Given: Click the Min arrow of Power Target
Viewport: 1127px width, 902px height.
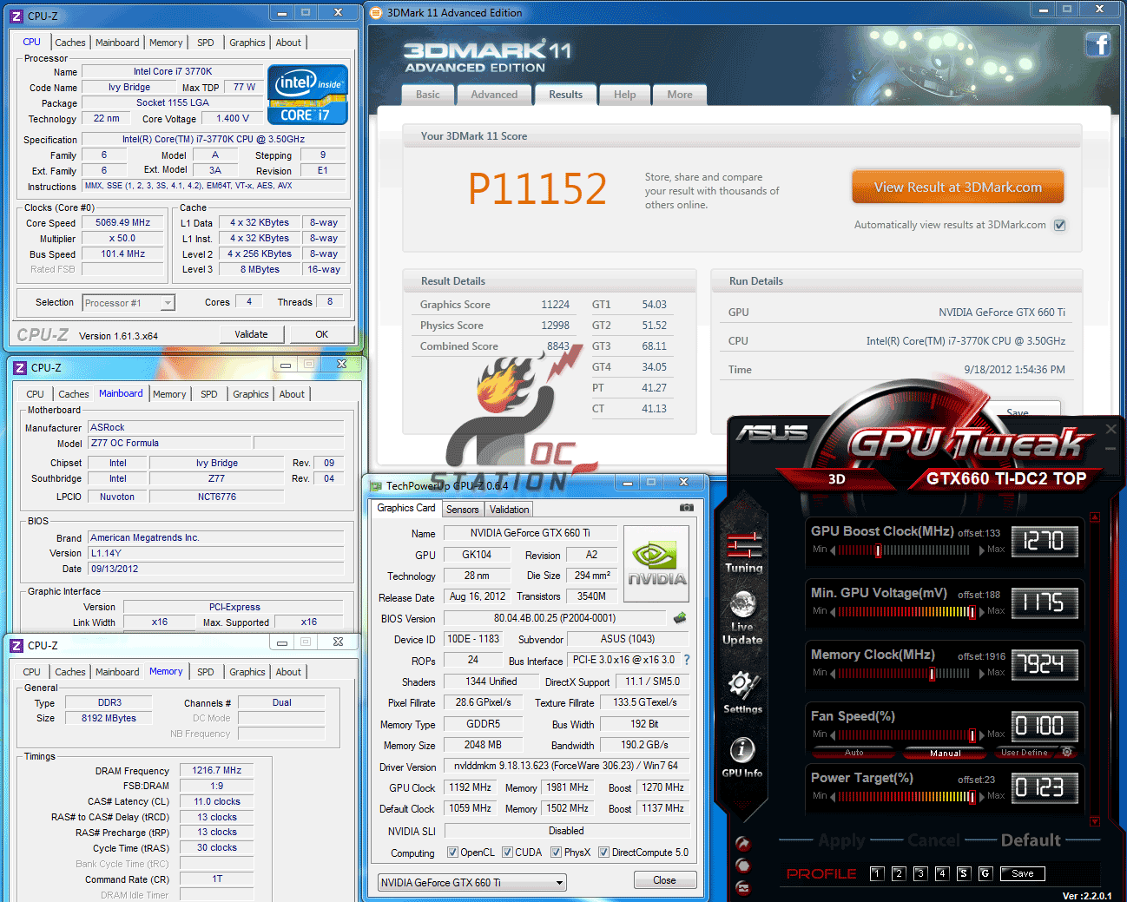Looking at the screenshot, I should point(833,796).
